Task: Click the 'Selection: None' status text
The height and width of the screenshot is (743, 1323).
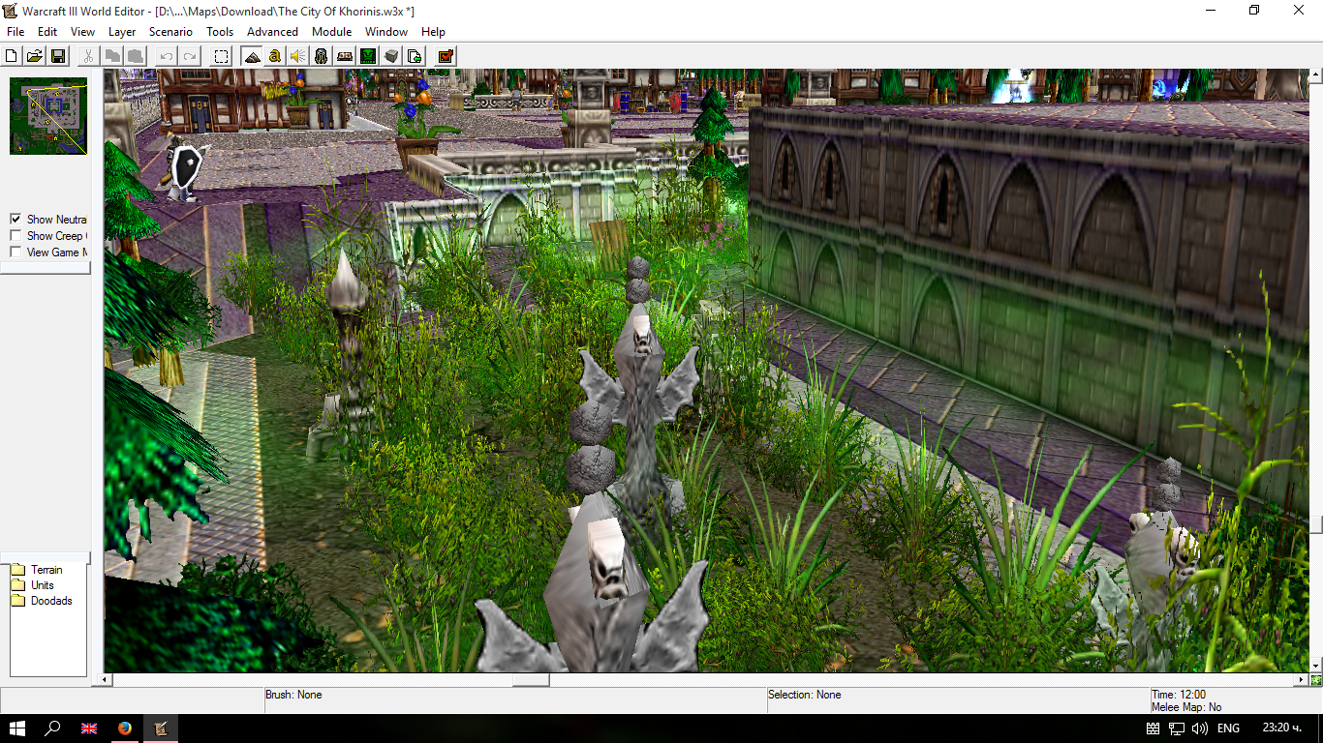Action: 804,695
